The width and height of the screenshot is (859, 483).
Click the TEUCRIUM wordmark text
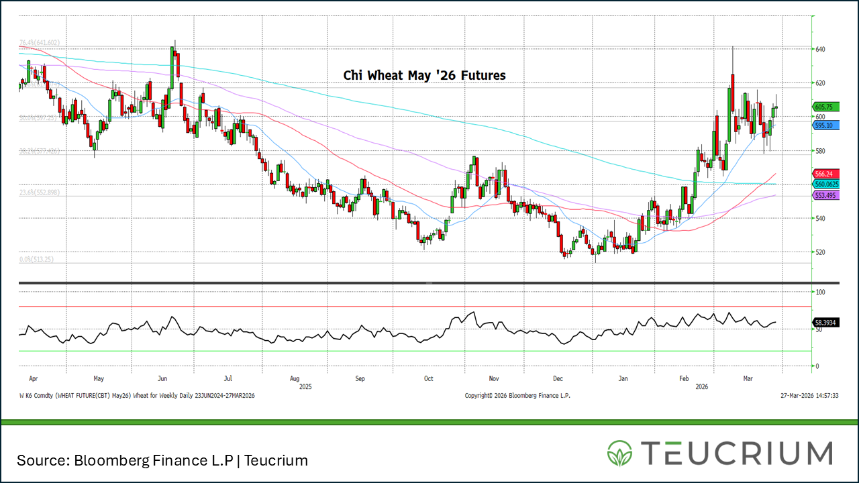pos(736,453)
